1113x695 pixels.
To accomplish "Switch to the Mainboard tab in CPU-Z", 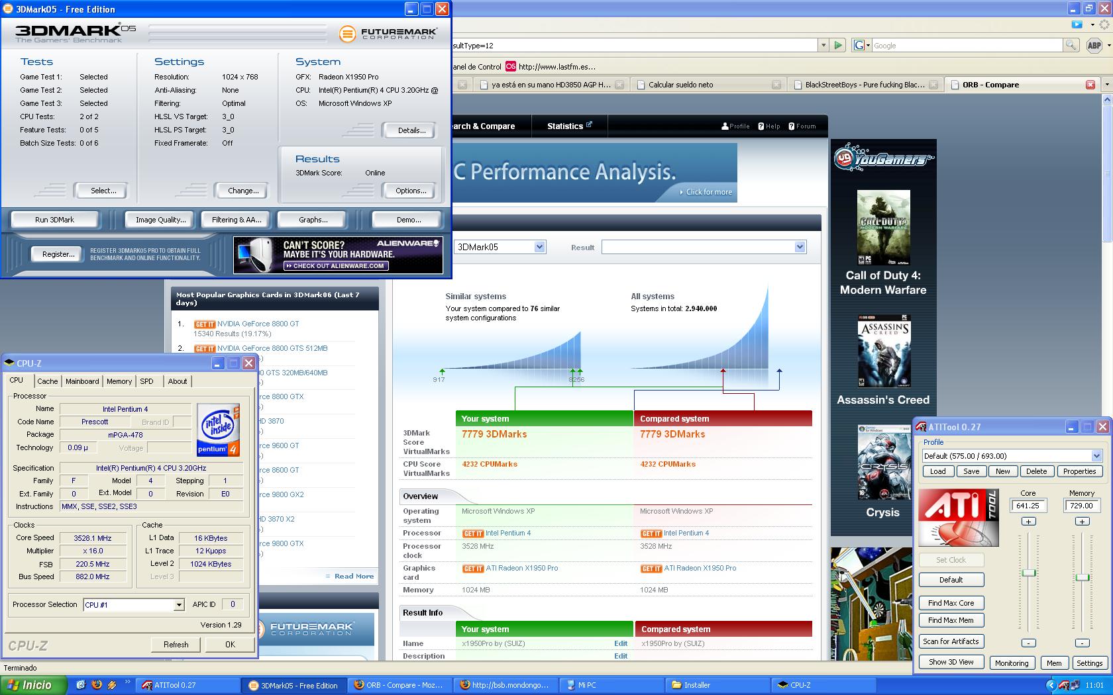I will click(82, 381).
